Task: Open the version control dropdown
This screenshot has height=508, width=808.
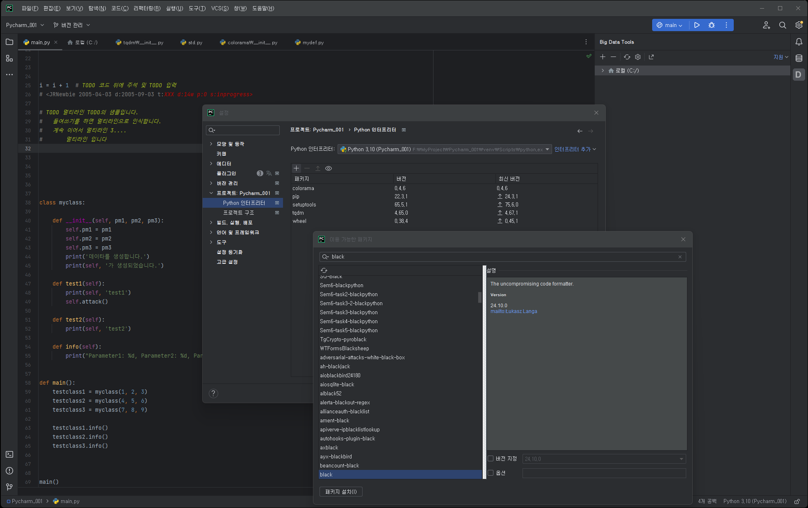Action: tap(71, 25)
